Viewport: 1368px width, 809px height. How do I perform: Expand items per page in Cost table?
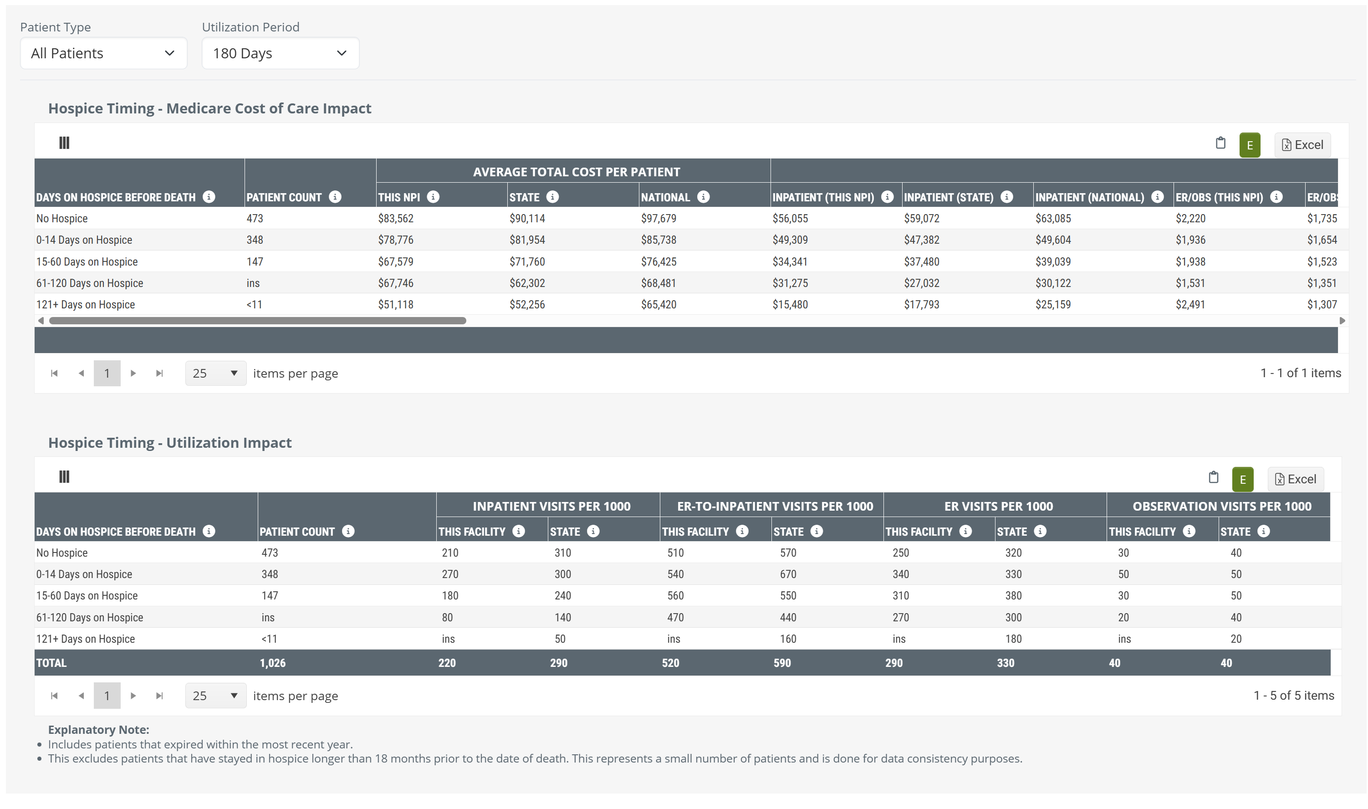pyautogui.click(x=215, y=374)
